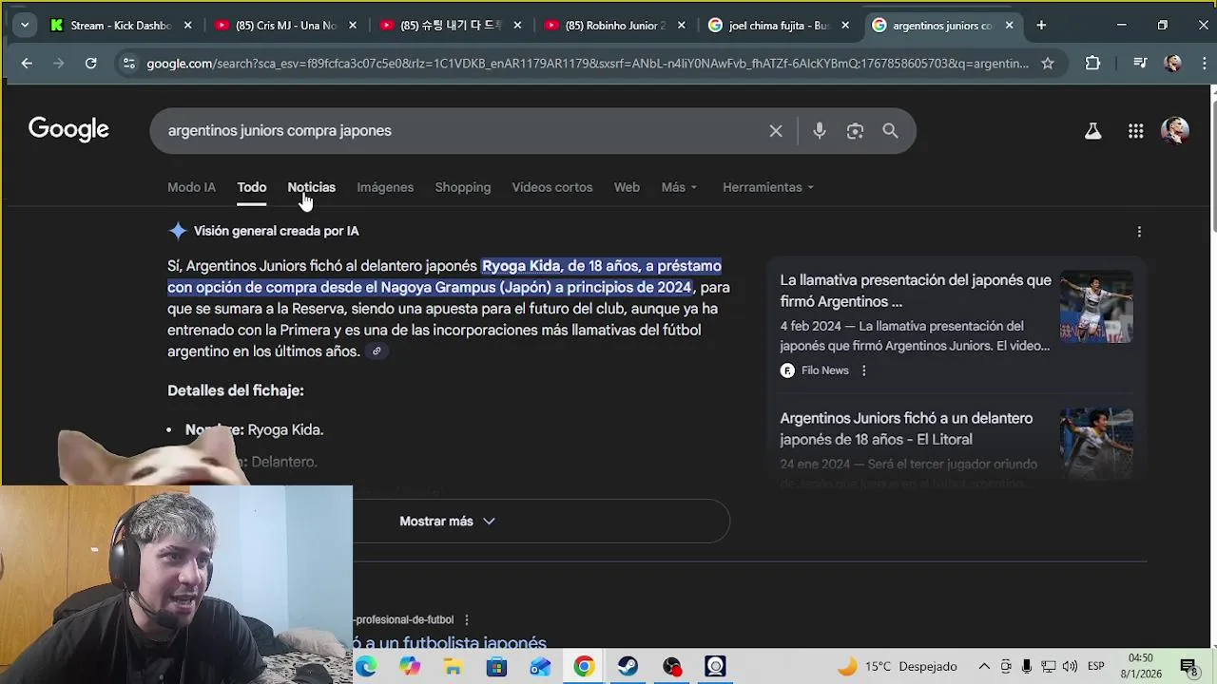This screenshot has height=684, width=1217.
Task: Open Search Labs flask icon
Action: (1093, 131)
